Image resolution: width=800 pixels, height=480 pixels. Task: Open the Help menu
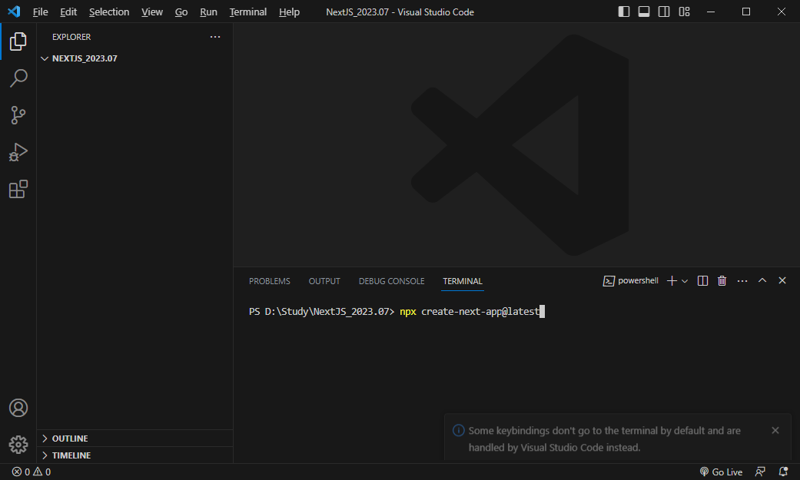[289, 12]
